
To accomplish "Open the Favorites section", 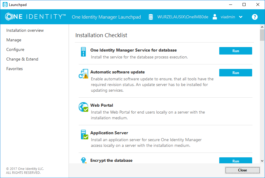I will pyautogui.click(x=15, y=69).
